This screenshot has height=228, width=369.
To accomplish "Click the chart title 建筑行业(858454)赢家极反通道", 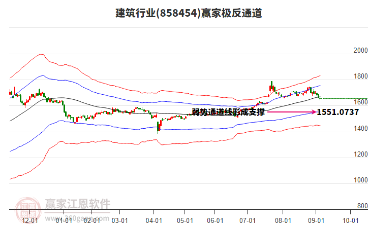I will [x=189, y=13].
